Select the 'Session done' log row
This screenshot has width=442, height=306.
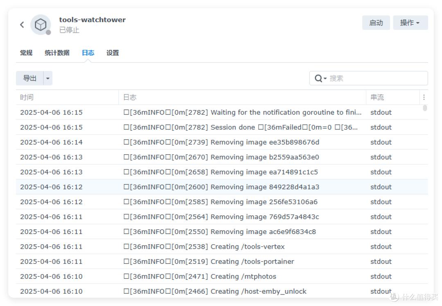tap(222, 127)
